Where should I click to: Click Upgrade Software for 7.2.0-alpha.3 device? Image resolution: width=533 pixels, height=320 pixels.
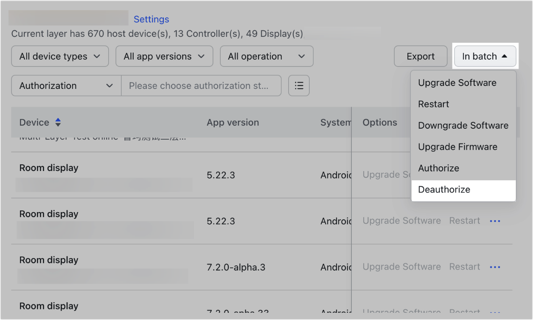click(401, 267)
